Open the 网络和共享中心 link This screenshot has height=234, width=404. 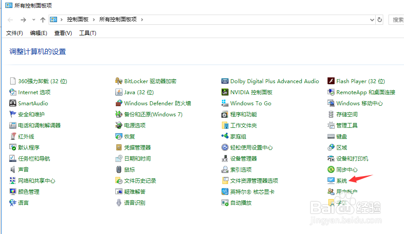pos(37,180)
